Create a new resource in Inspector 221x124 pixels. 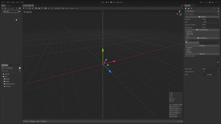tap(186, 8)
